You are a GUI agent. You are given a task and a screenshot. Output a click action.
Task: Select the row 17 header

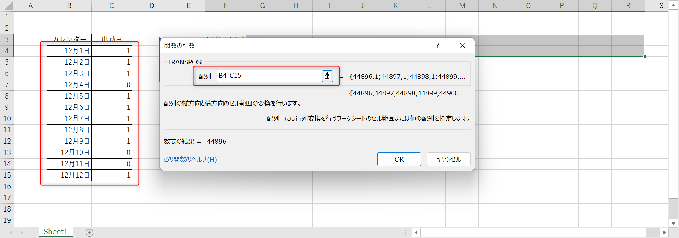[7, 198]
